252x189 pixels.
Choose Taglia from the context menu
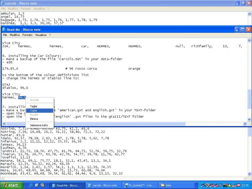(33, 106)
